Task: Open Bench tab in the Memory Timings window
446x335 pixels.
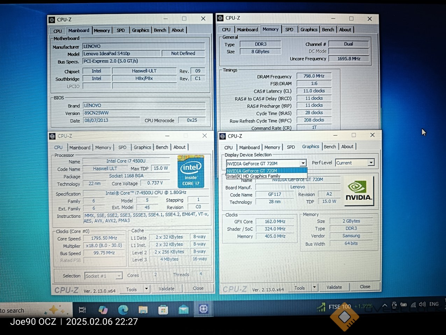Action: [x=328, y=30]
